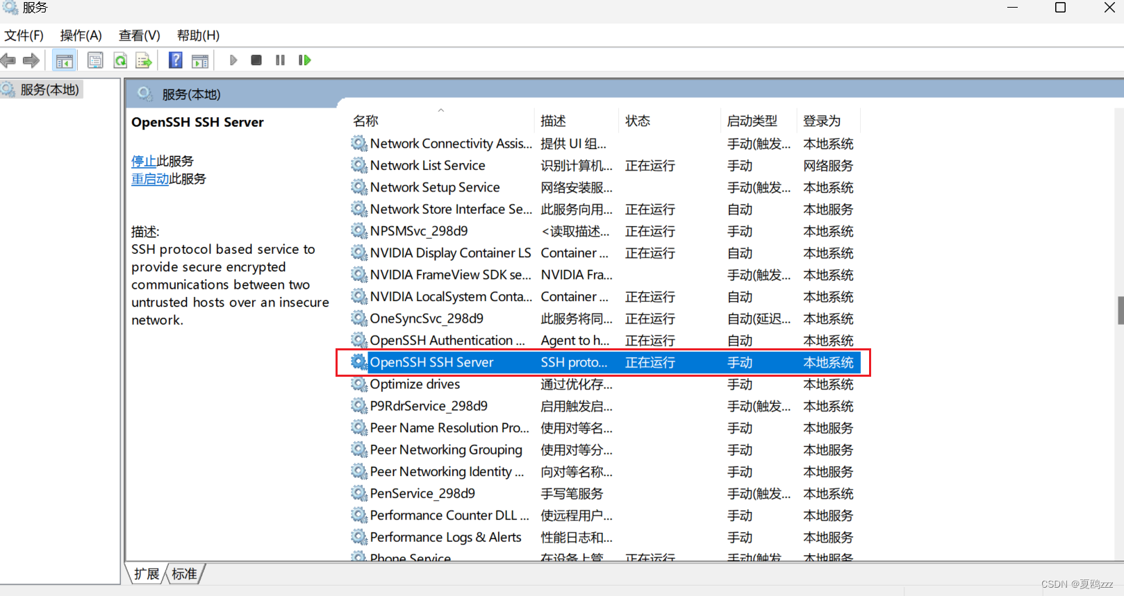The width and height of the screenshot is (1124, 596).
Task: Click the Restart Service icon
Action: 304,60
